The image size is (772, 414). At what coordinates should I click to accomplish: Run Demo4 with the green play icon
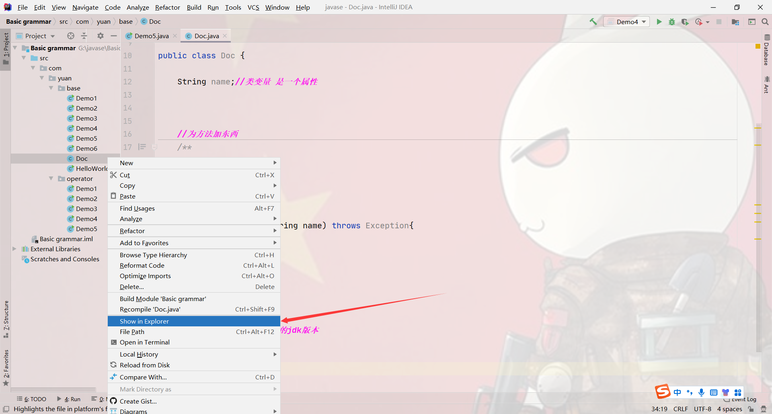pyautogui.click(x=659, y=22)
